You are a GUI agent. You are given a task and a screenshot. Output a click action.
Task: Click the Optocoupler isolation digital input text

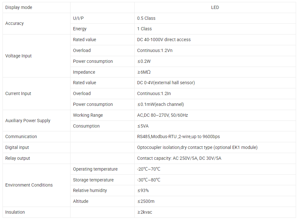[x=197, y=147]
